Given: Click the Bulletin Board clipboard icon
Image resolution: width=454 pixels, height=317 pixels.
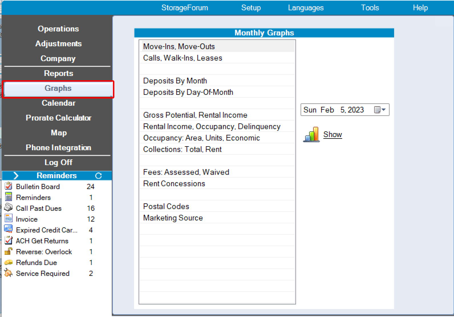Looking at the screenshot, I should click(x=9, y=186).
